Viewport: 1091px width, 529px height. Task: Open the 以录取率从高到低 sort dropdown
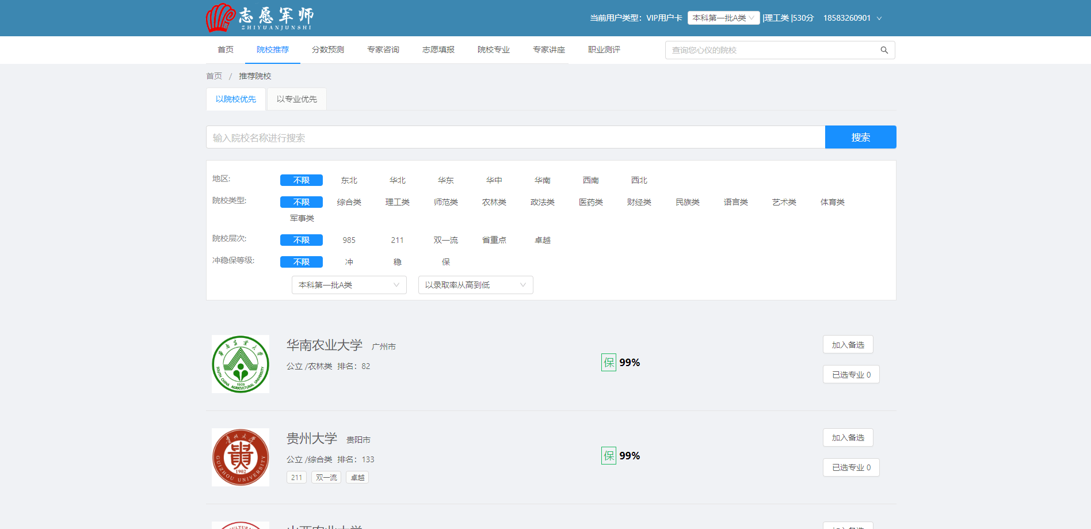point(476,285)
